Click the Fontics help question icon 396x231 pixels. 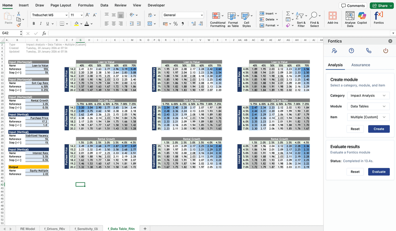click(351, 51)
